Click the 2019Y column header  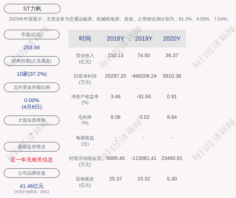tap(144, 39)
